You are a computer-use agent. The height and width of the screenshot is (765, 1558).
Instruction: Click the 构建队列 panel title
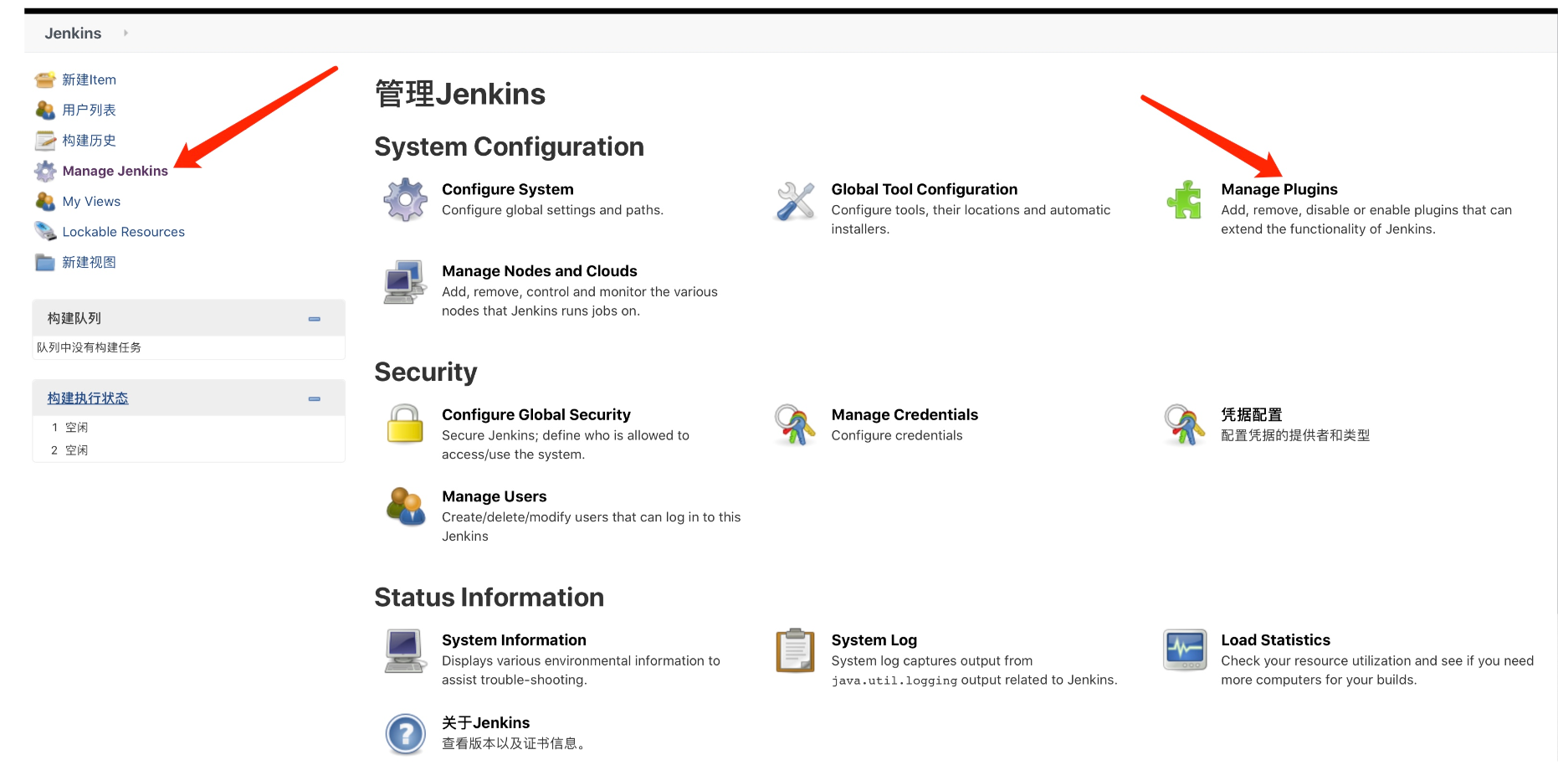pos(74,318)
